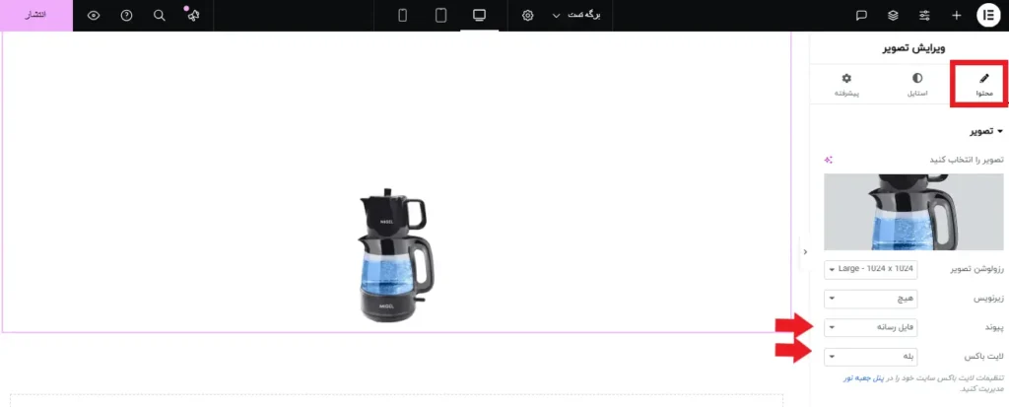Viewport: 1009px width, 407px height.
Task: Open page settings gear icon
Action: [x=528, y=16]
